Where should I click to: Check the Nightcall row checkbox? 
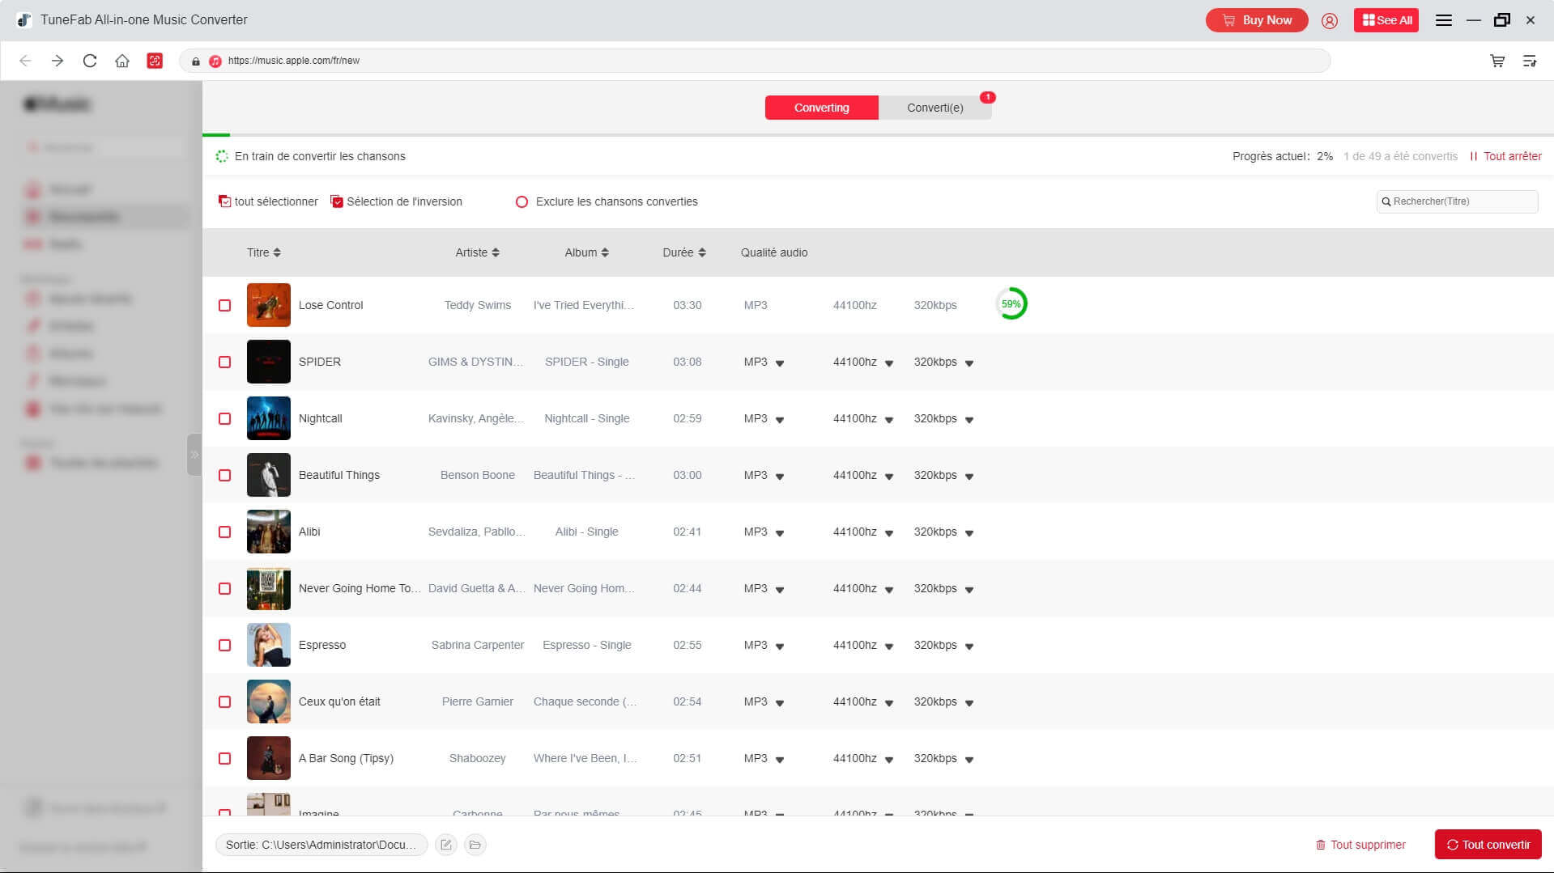pyautogui.click(x=225, y=418)
